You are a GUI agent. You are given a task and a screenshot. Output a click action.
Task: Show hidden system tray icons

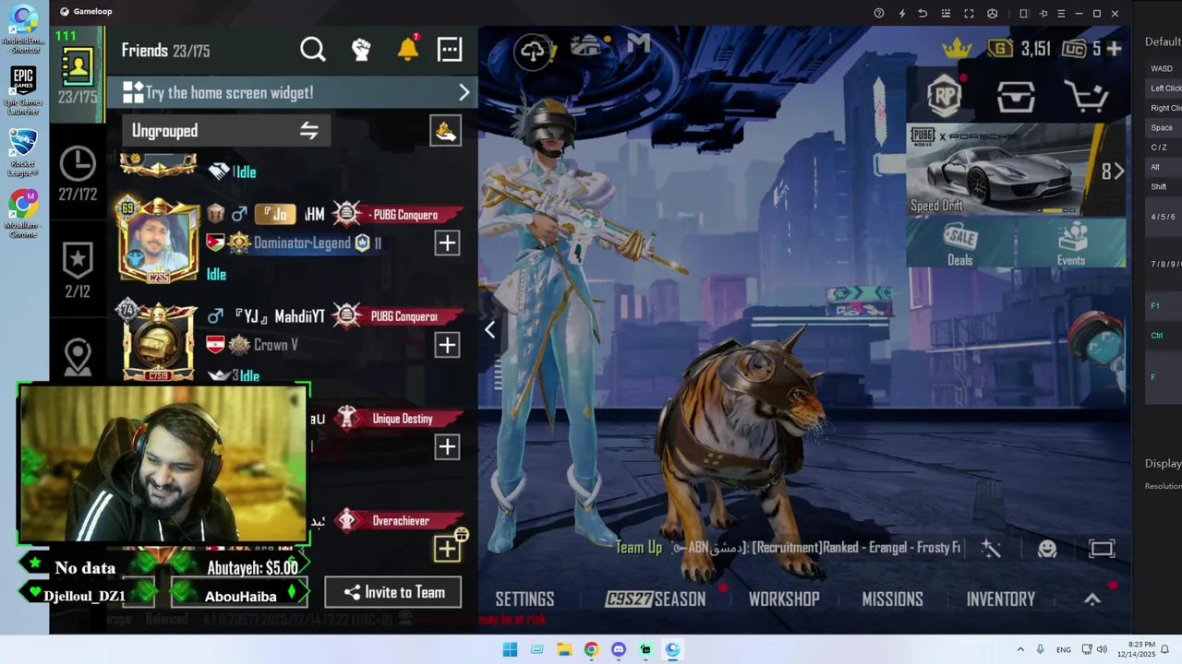tap(1020, 649)
